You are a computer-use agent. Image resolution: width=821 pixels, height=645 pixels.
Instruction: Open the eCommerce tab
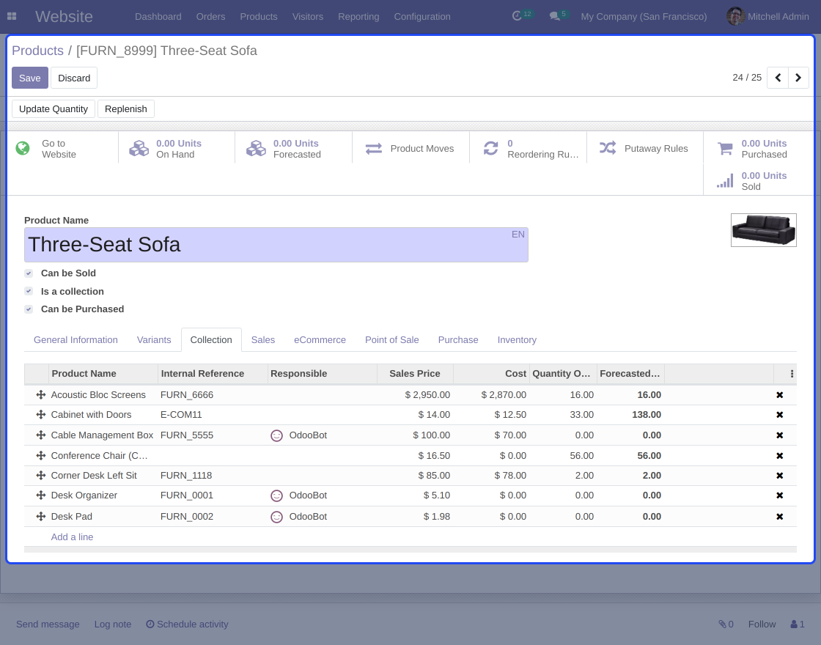(x=320, y=340)
